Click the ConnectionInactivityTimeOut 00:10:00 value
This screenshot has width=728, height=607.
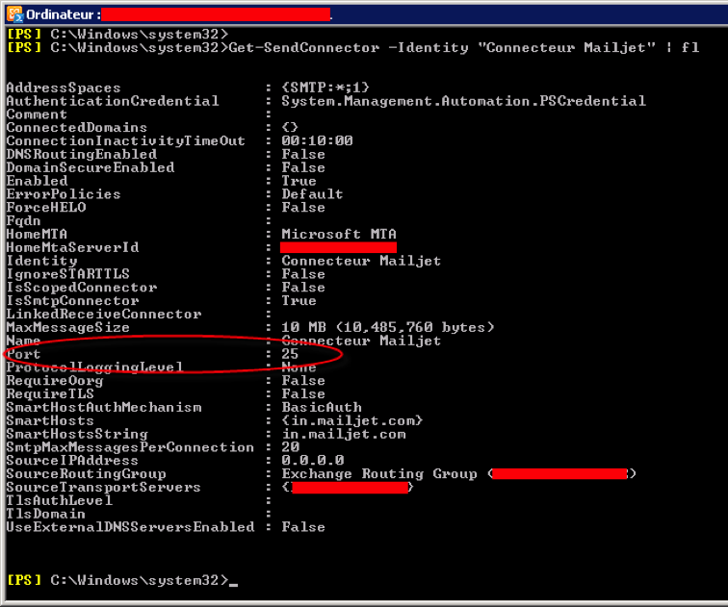pos(317,141)
